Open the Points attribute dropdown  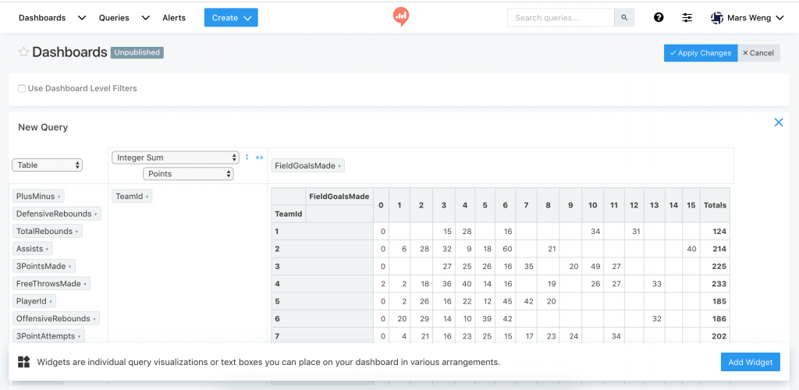pyautogui.click(x=188, y=174)
